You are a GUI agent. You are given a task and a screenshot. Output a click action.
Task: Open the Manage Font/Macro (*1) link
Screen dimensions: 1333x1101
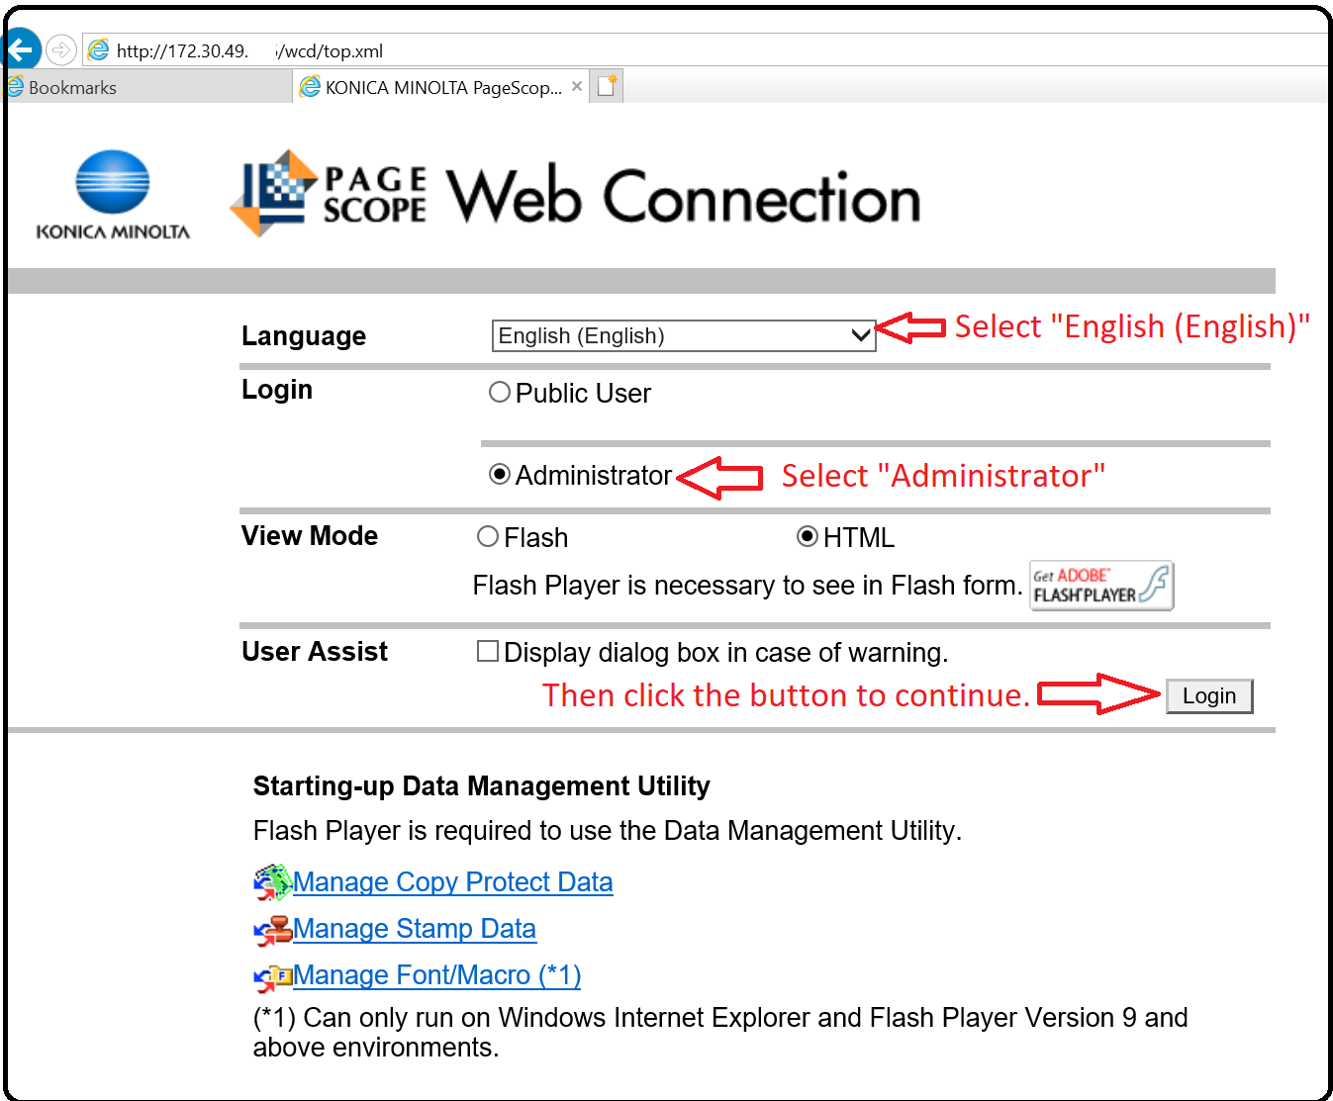(x=436, y=975)
